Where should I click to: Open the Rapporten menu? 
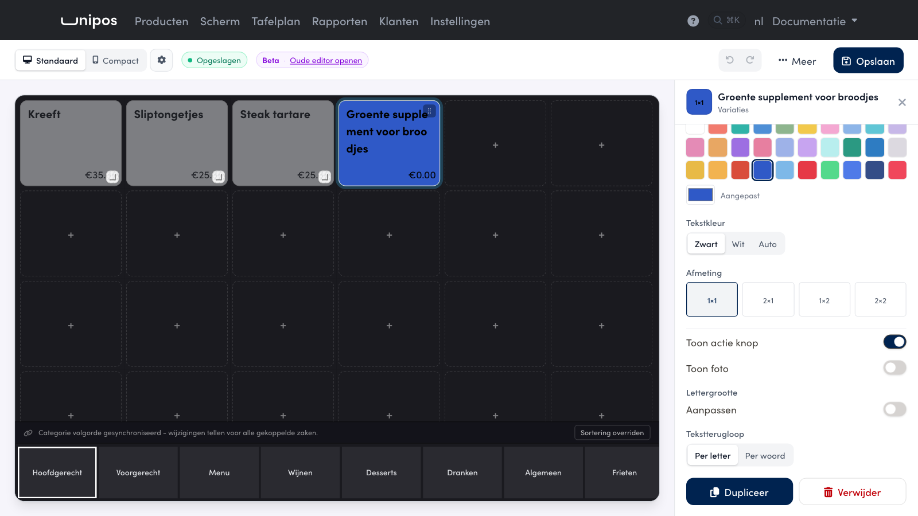click(340, 21)
